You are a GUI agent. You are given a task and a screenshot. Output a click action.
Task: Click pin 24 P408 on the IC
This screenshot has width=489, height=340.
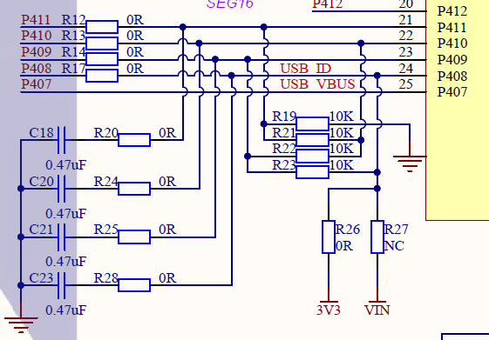coord(412,76)
